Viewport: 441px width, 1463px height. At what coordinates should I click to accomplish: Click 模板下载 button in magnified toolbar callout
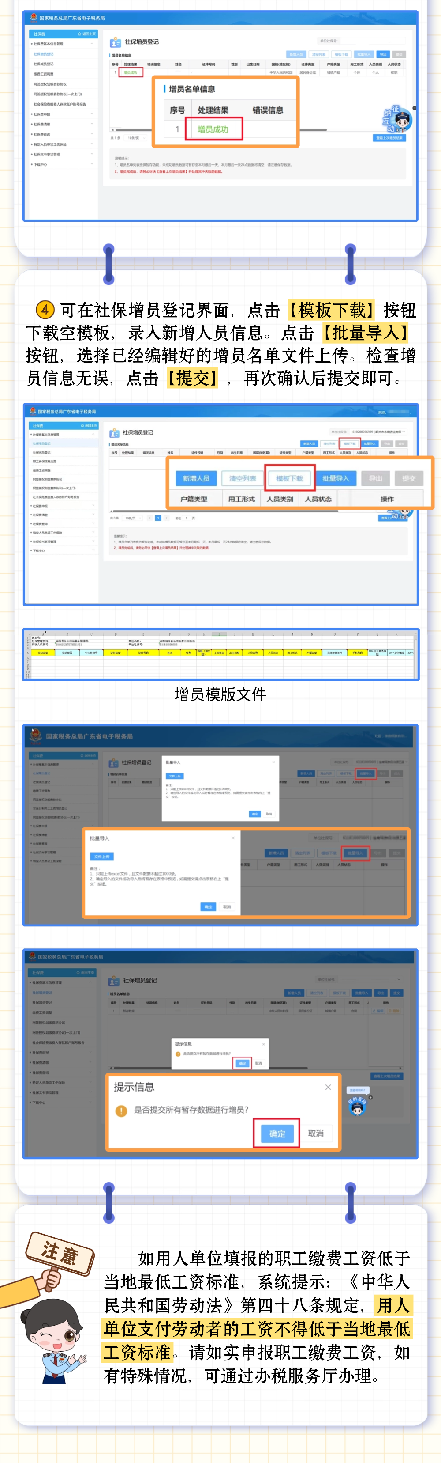click(290, 479)
